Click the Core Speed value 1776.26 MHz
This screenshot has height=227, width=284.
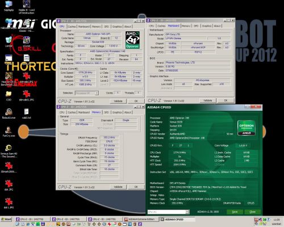pyautogui.click(x=85, y=73)
